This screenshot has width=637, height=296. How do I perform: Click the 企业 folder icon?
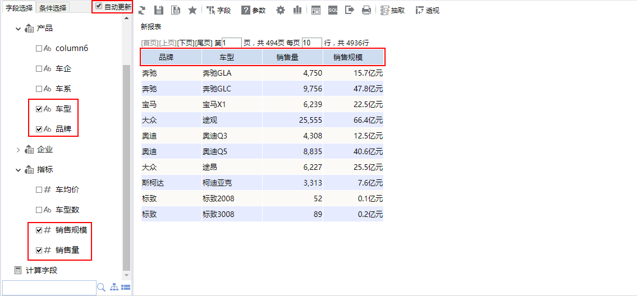[29, 150]
